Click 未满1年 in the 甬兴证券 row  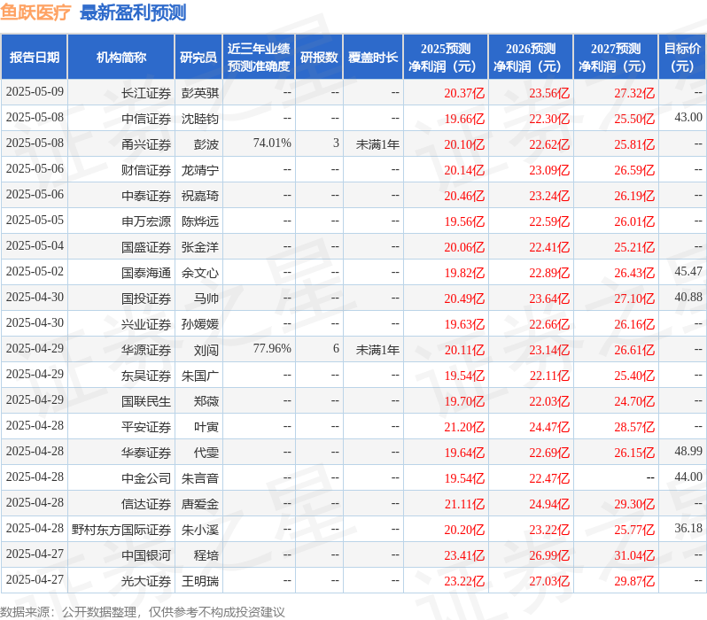click(x=377, y=144)
